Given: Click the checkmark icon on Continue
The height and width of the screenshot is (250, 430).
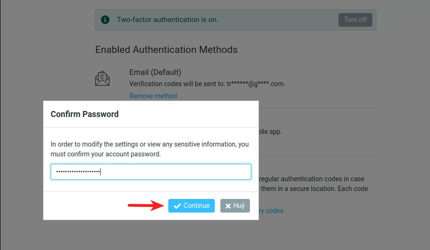Looking at the screenshot, I should tap(177, 206).
